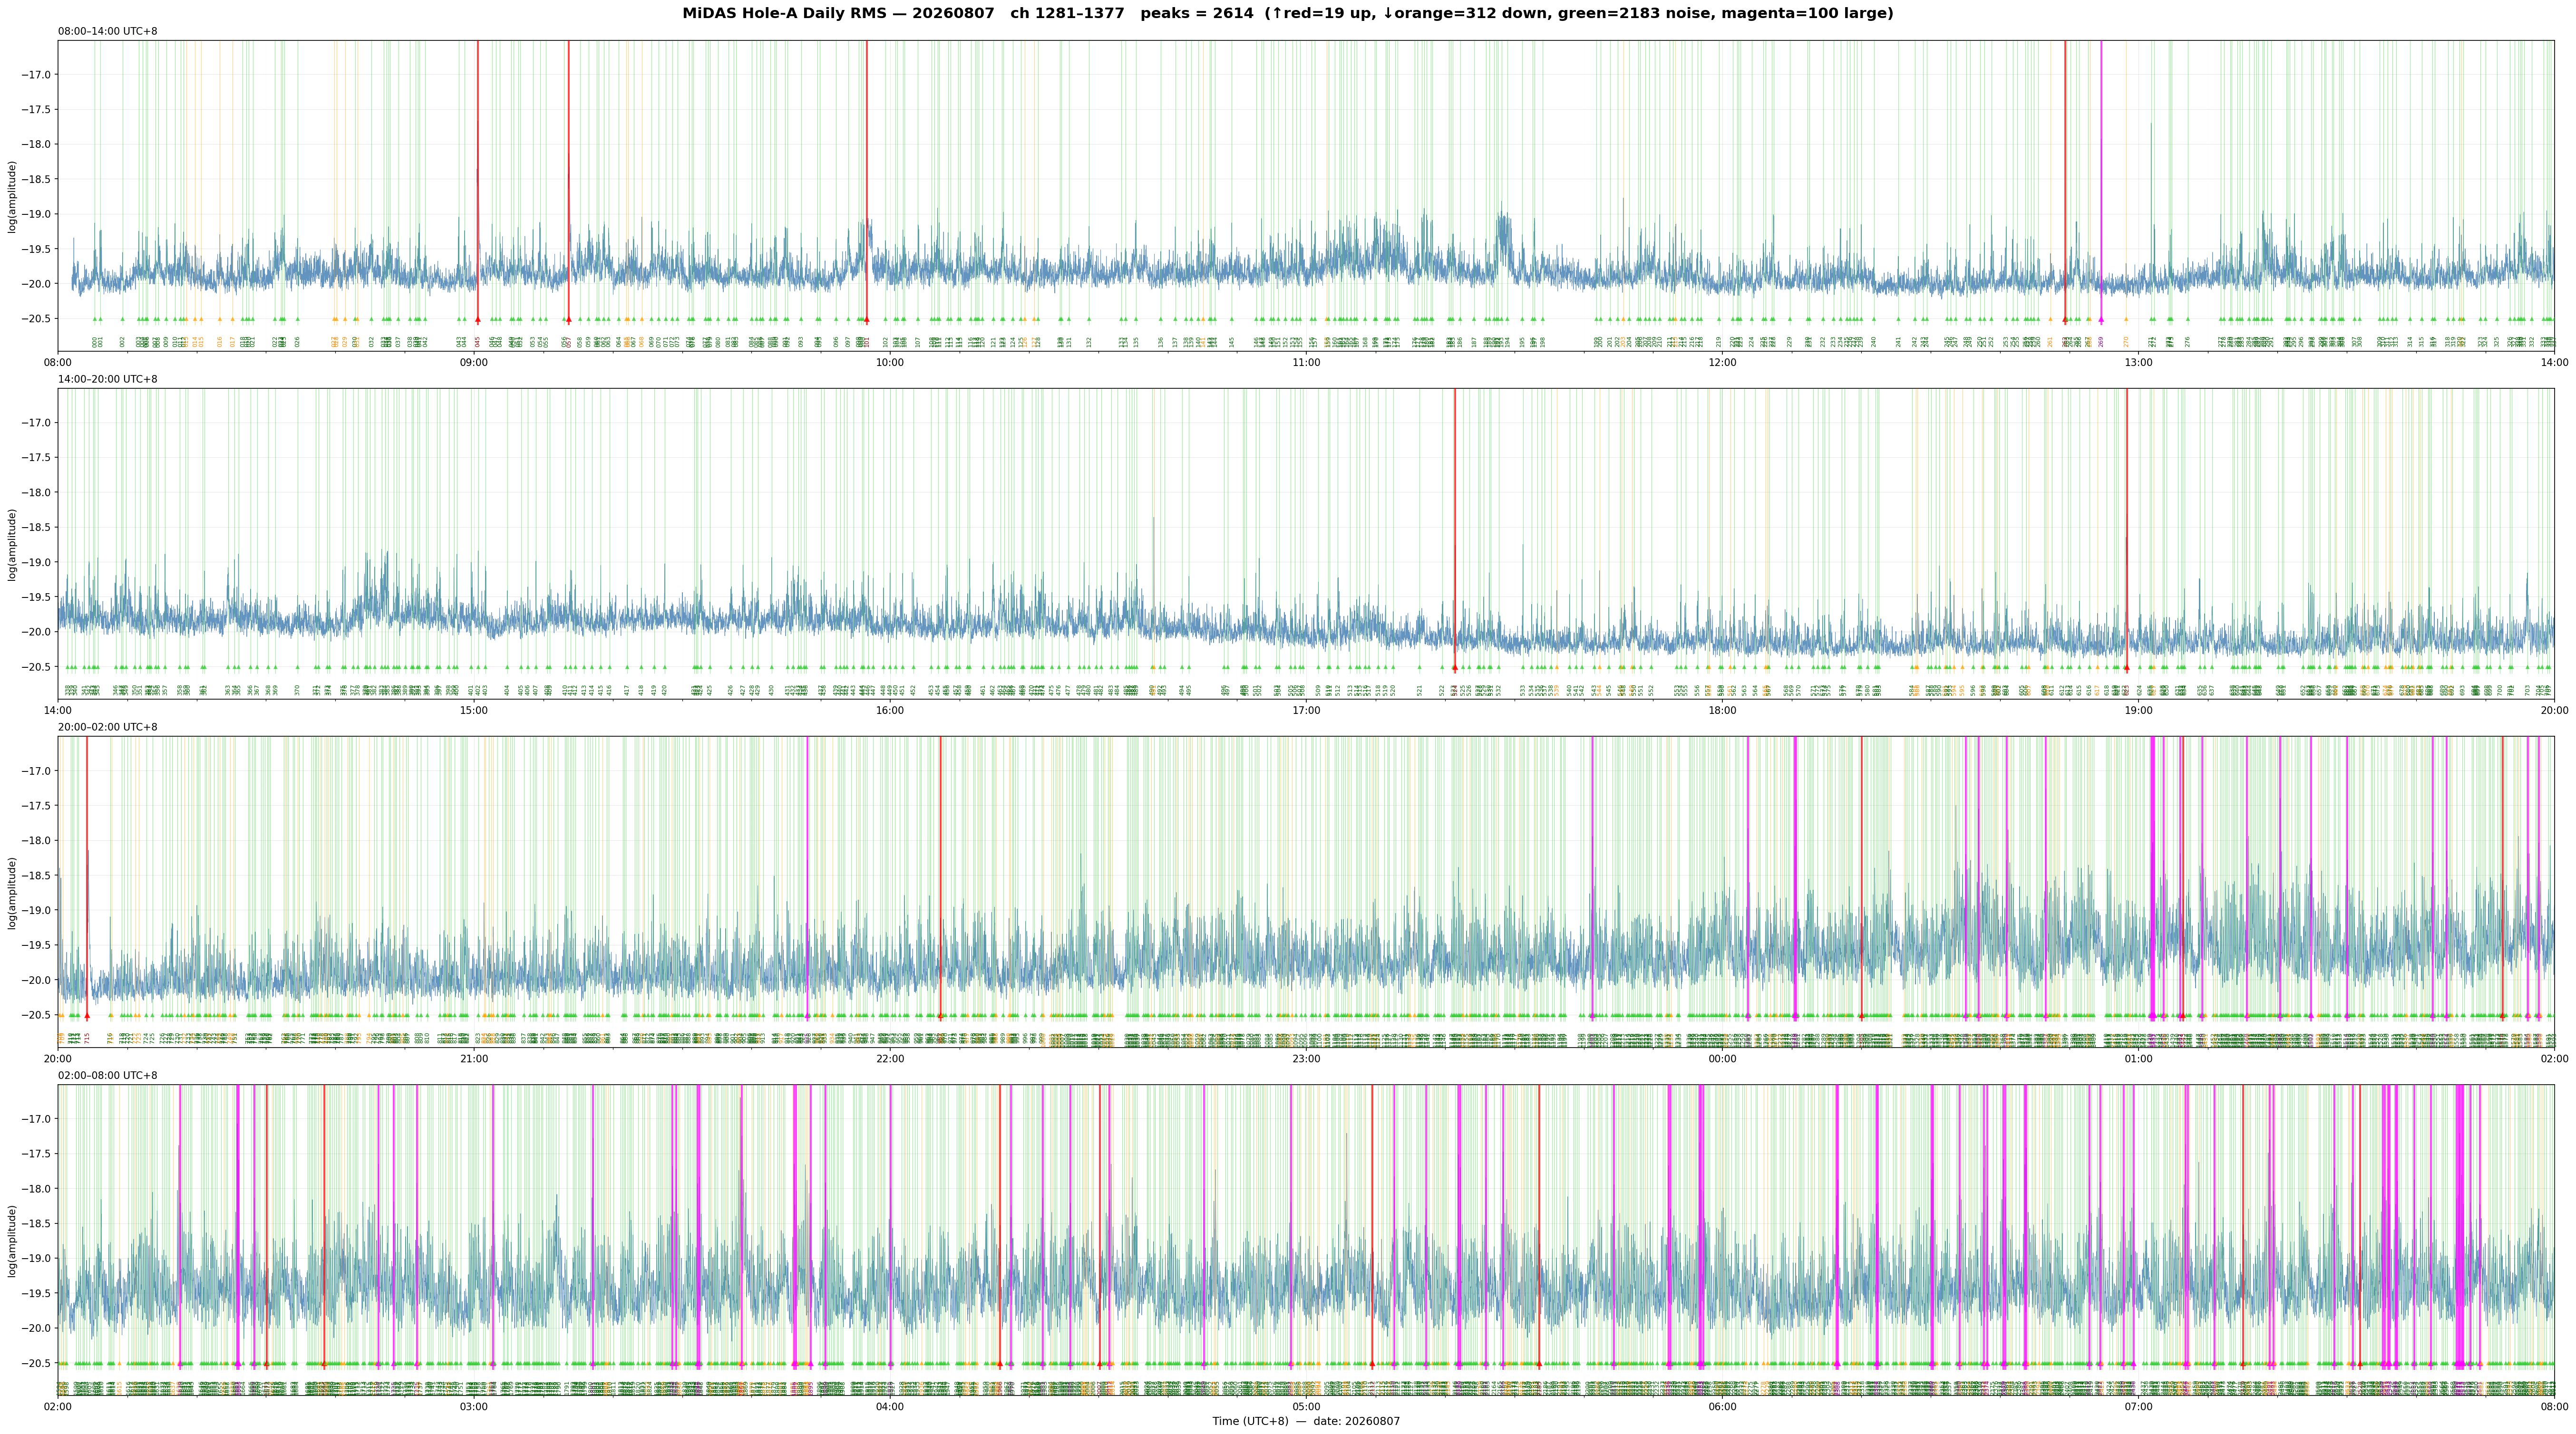Viewport: 2576px width, 1434px height.
Task: Click the "12:00" time tick label
Action: coord(1722,362)
